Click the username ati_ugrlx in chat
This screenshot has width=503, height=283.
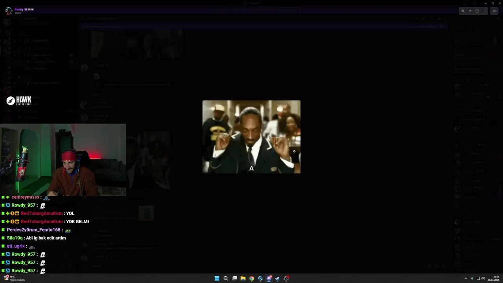click(x=16, y=246)
